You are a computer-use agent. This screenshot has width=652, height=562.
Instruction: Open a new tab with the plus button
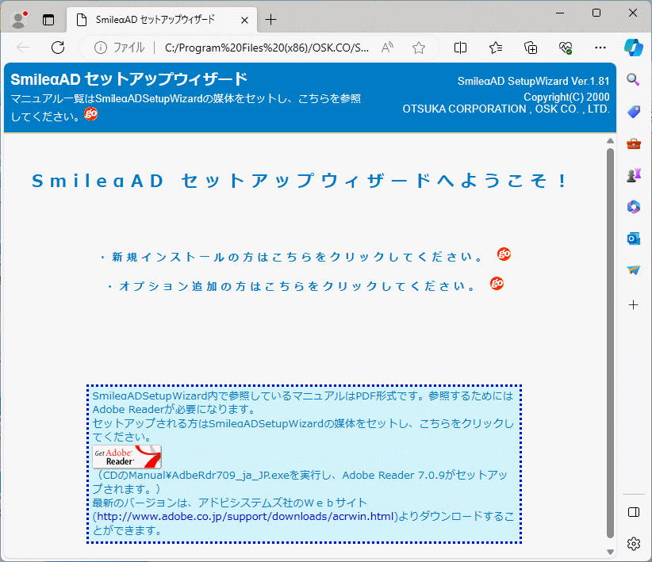pyautogui.click(x=270, y=20)
